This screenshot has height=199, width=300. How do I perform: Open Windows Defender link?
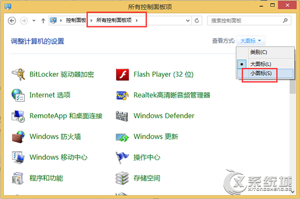point(164,116)
